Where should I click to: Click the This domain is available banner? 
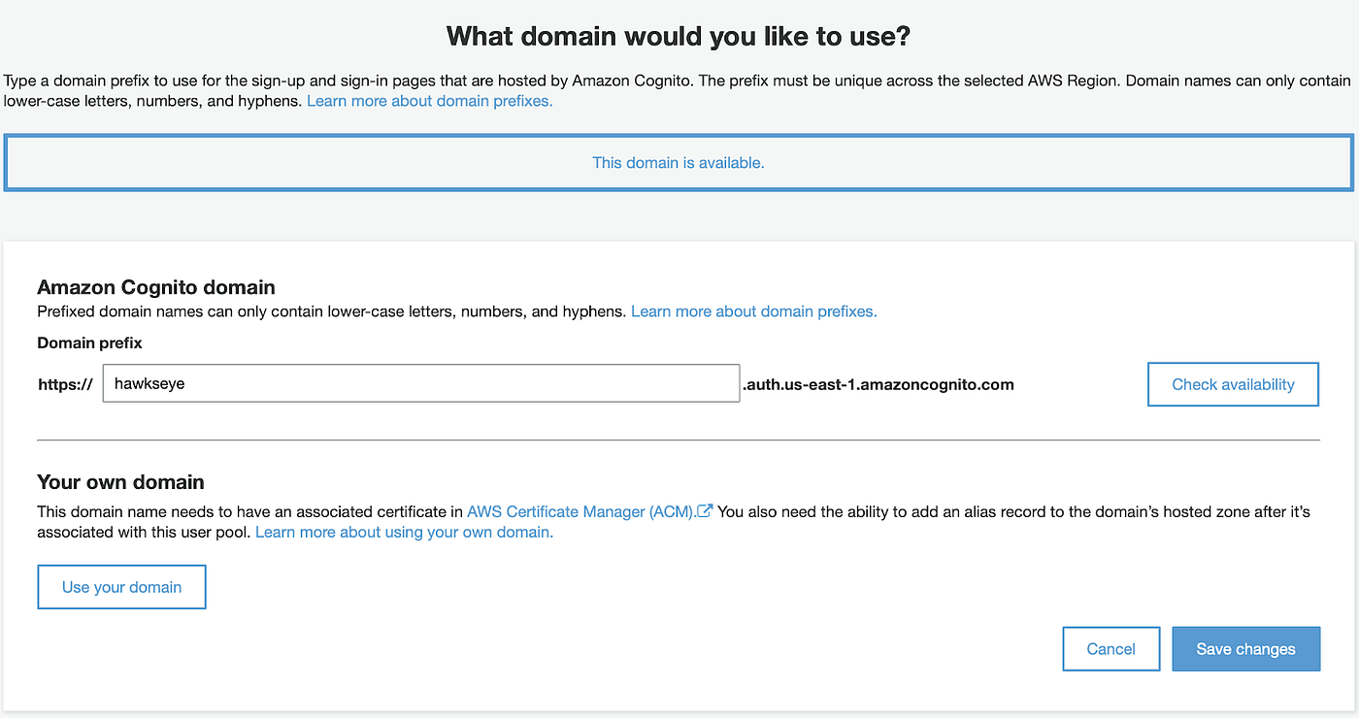pos(679,162)
